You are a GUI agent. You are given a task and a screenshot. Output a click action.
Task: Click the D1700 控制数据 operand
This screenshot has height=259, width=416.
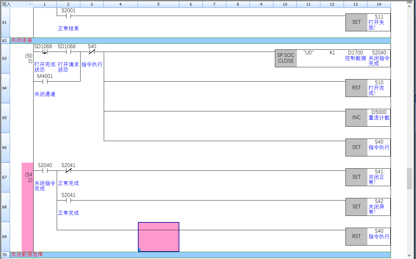click(355, 55)
